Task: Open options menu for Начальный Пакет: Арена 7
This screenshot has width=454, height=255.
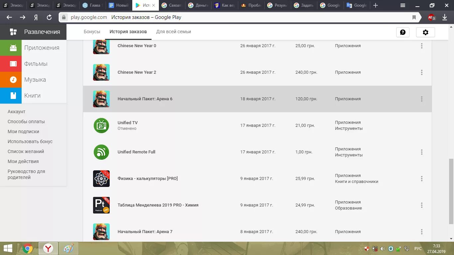Action: pyautogui.click(x=422, y=232)
